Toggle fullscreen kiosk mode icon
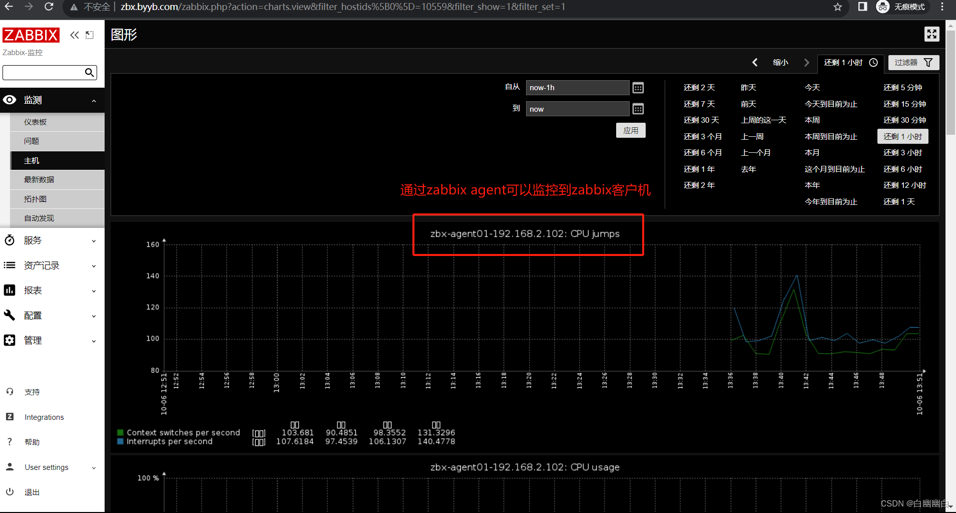The width and height of the screenshot is (956, 513). [931, 34]
